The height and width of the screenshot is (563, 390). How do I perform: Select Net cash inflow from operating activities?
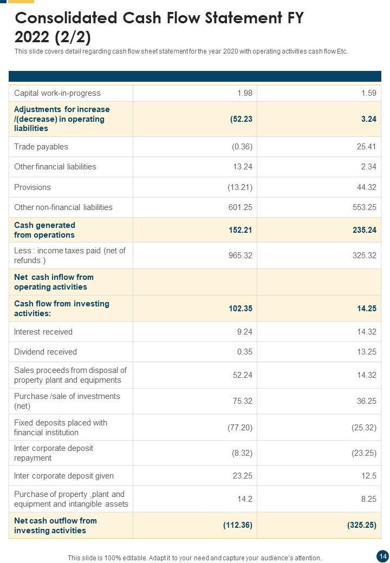54,282
